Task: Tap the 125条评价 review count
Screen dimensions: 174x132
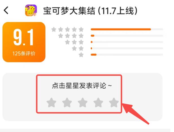Action: [x=24, y=54]
